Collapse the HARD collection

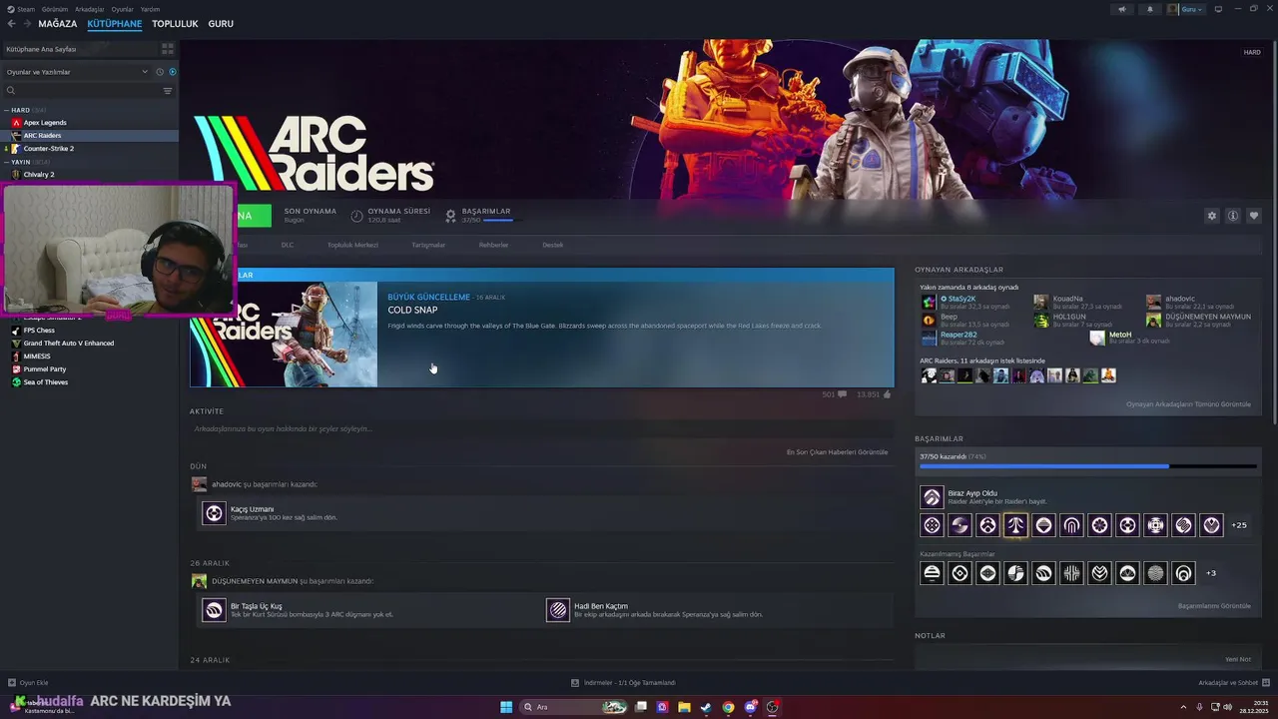click(6, 110)
